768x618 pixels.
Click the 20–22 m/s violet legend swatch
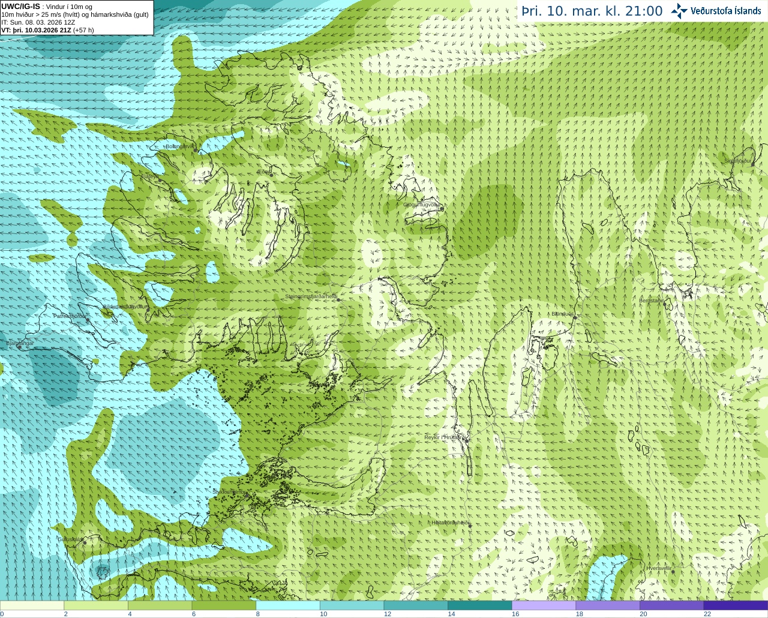click(x=671, y=605)
